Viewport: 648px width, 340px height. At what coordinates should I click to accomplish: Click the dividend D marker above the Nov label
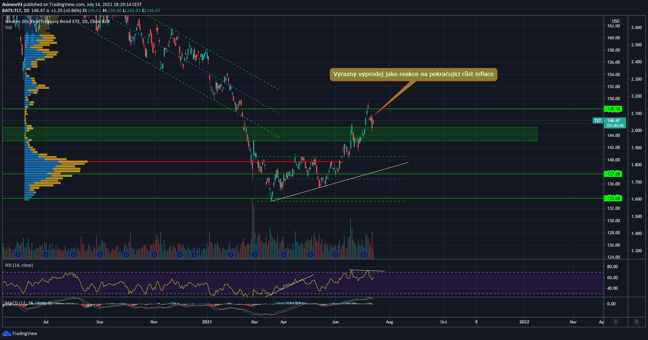154,254
